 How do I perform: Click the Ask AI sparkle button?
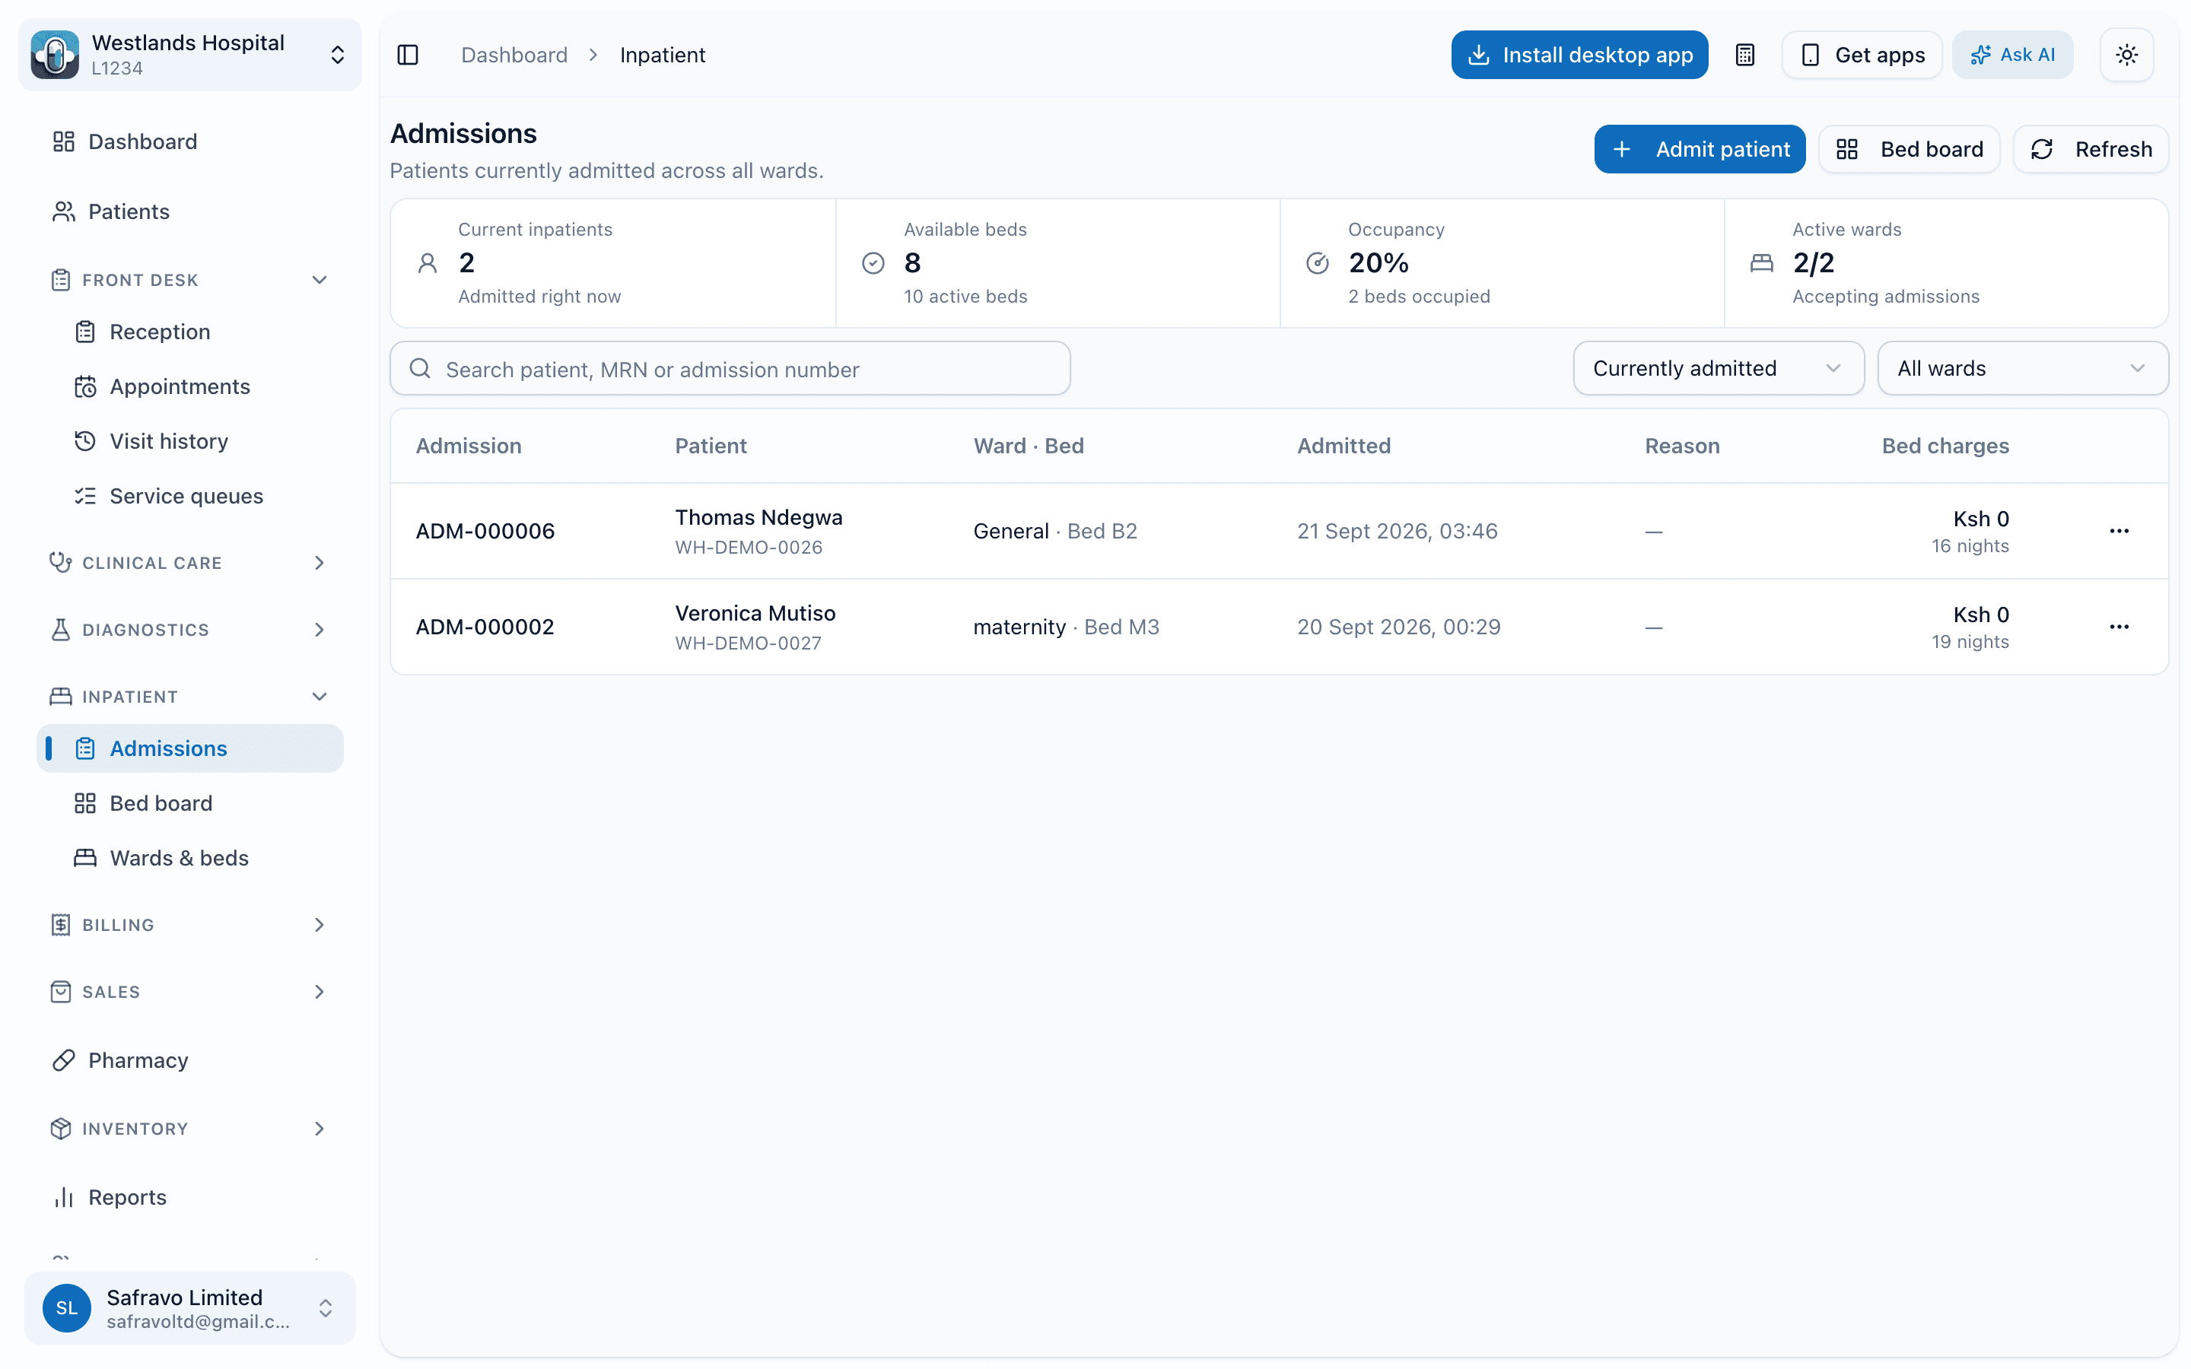point(2011,56)
